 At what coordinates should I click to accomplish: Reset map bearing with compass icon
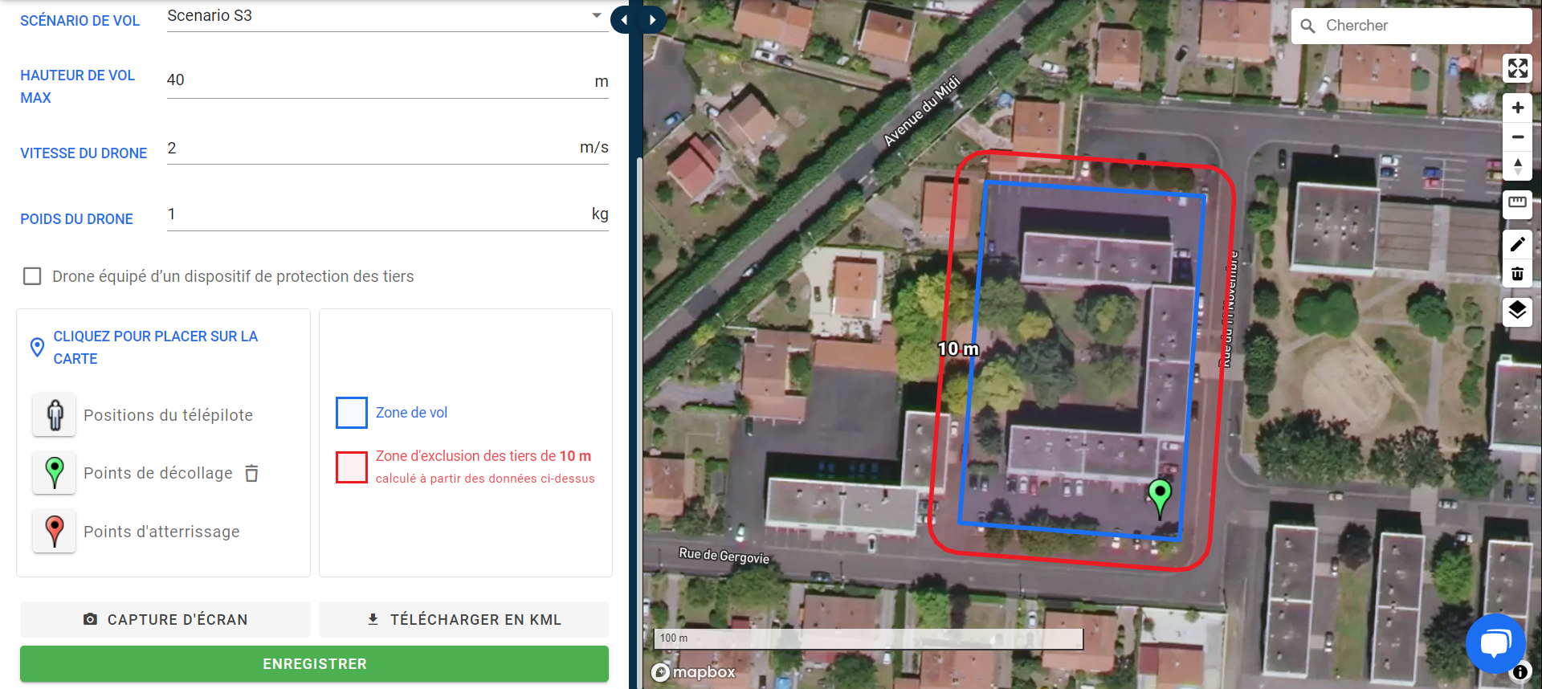1517,166
